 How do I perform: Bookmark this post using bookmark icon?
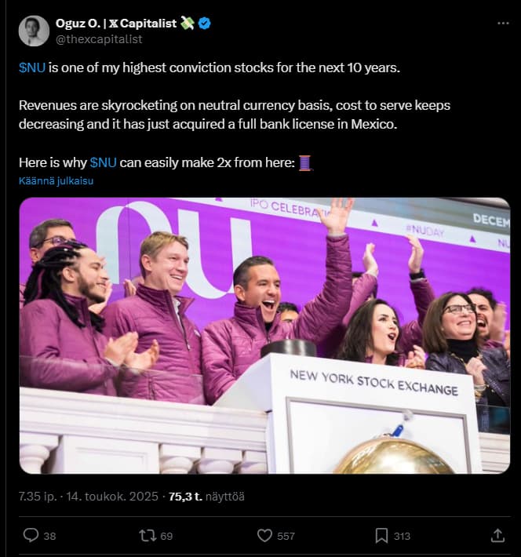pyautogui.click(x=381, y=535)
